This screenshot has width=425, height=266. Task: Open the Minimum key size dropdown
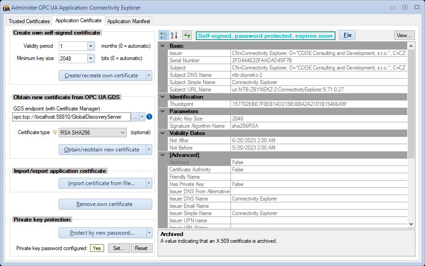(x=91, y=58)
